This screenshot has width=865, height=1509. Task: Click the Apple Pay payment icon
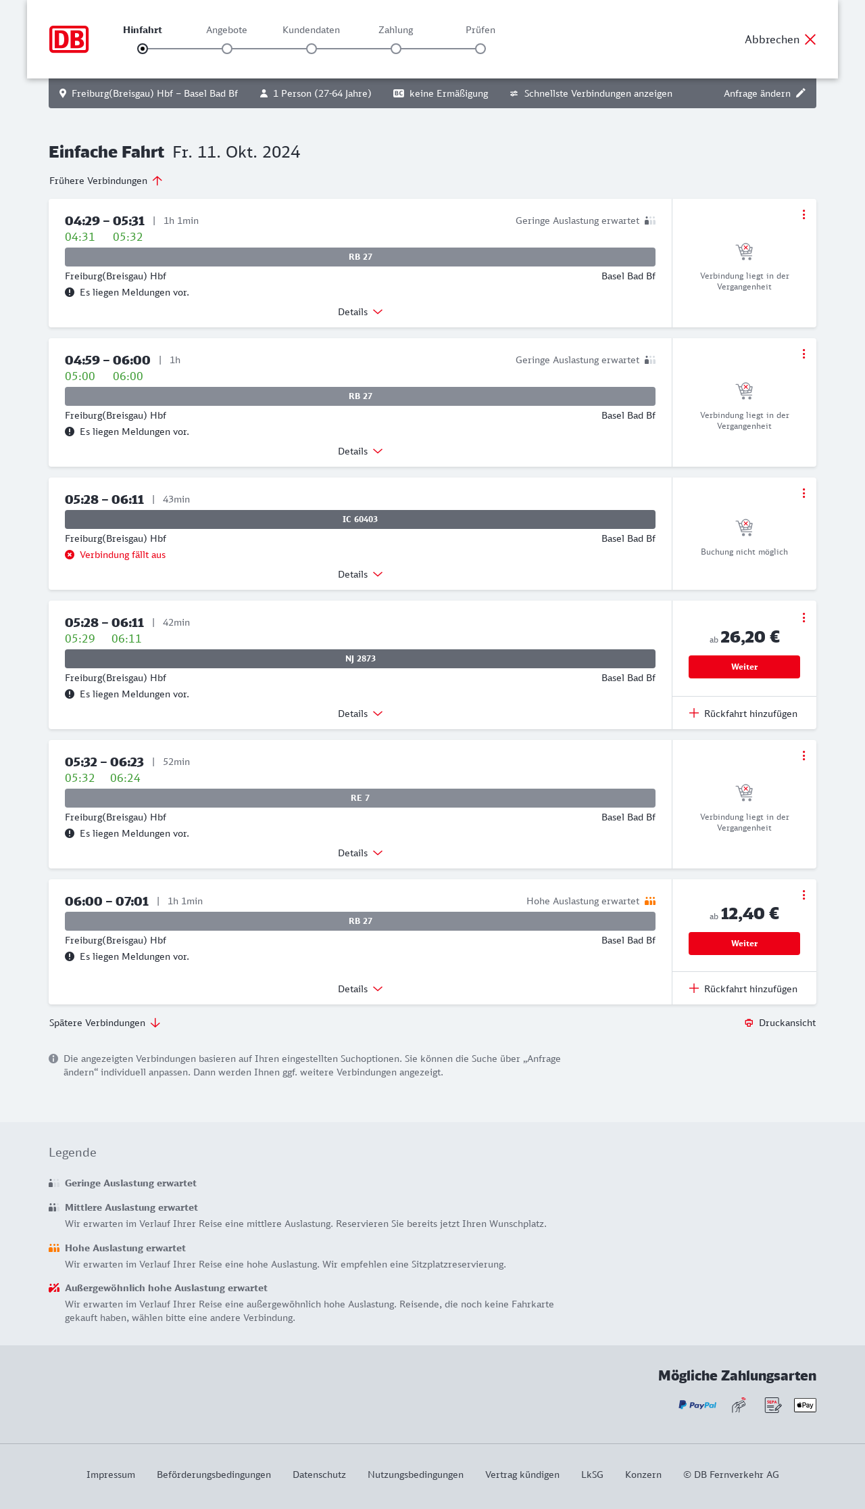[805, 1405]
